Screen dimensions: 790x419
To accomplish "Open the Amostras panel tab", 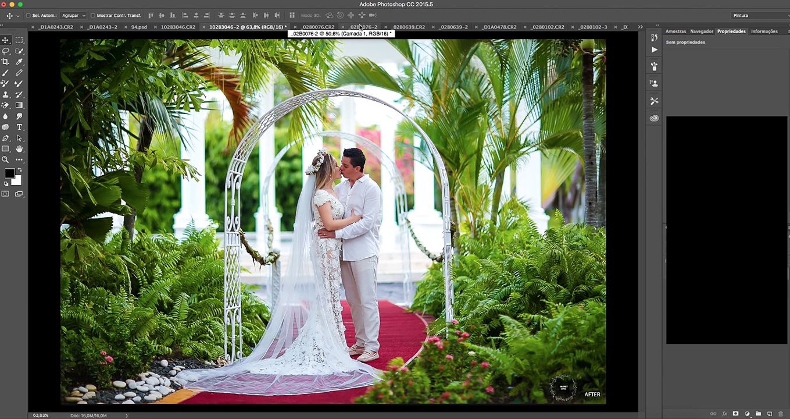I will click(675, 31).
